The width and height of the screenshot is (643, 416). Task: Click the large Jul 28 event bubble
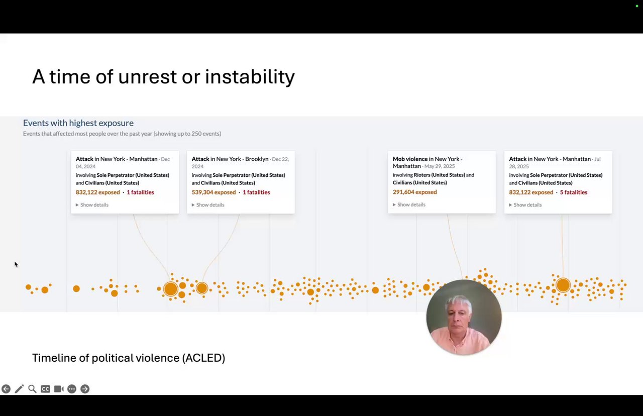click(x=563, y=285)
